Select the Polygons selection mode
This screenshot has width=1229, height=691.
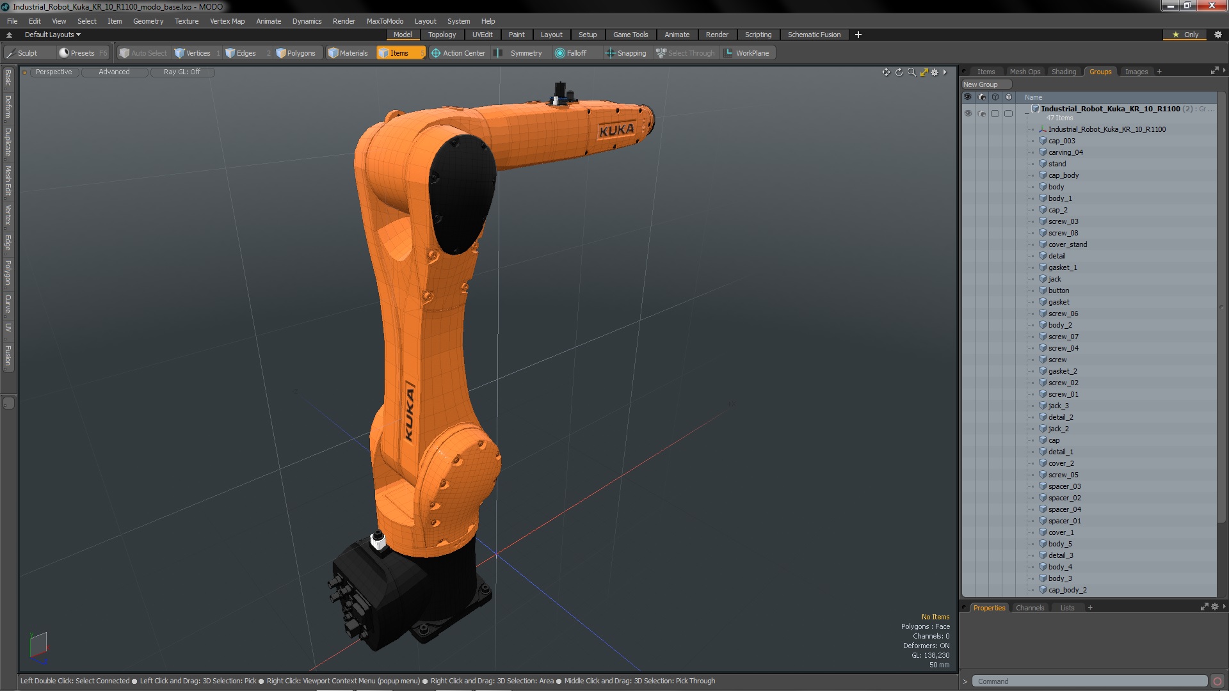point(295,53)
